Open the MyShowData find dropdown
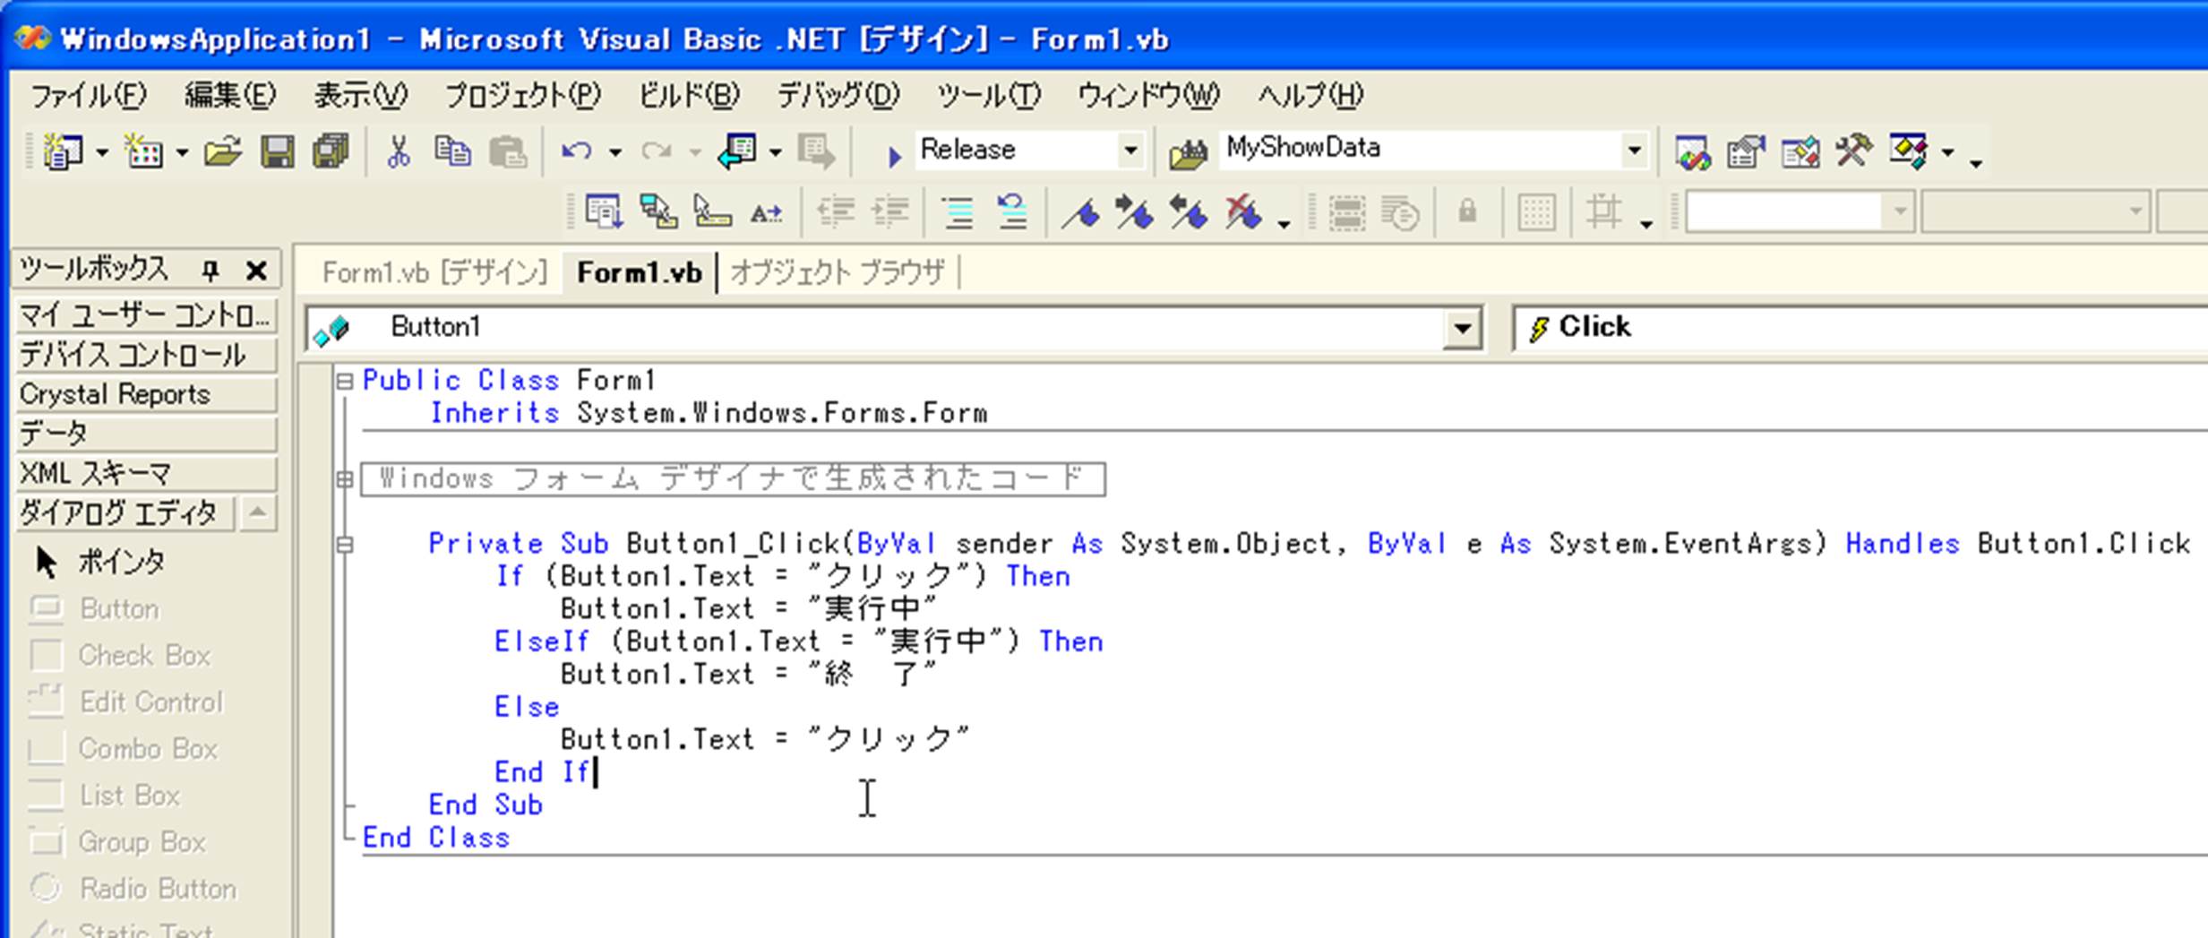2208x938 pixels. [x=1634, y=151]
